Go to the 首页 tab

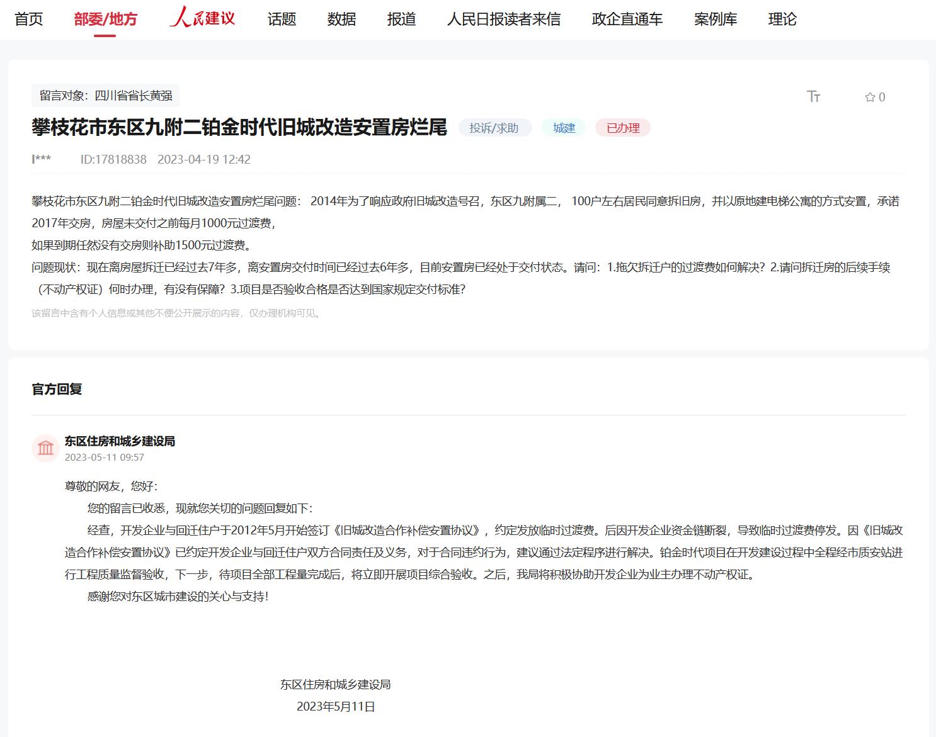(29, 20)
